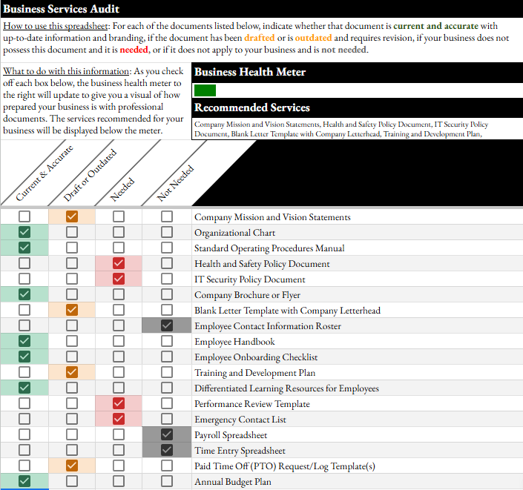This screenshot has width=523, height=490.
Task: Uncheck Current & Accurate for Employee Onboarding Checklist
Action: tap(24, 357)
